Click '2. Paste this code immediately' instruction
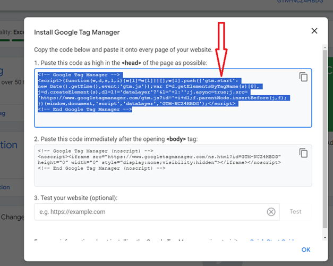Image resolution: width=333 pixels, height=266 pixels. (x=116, y=139)
